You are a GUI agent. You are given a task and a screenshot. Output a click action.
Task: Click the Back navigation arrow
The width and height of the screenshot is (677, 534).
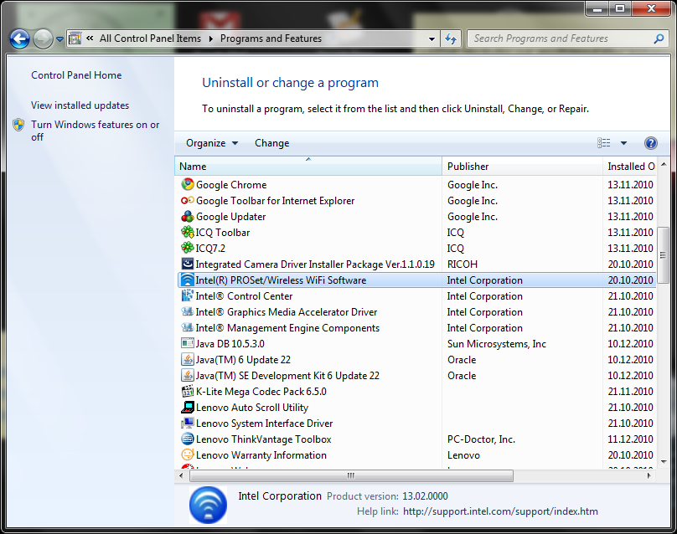click(x=19, y=39)
